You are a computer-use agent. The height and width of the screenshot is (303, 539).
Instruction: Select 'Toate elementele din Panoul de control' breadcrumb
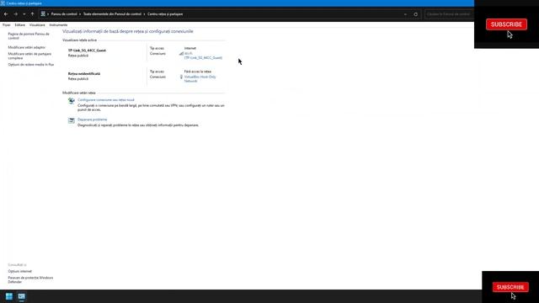(112, 14)
